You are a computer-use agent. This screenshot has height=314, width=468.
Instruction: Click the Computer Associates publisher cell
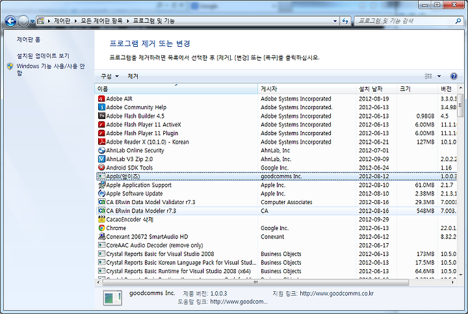coord(286,202)
